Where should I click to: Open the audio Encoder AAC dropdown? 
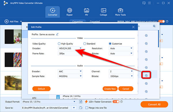[70, 71]
